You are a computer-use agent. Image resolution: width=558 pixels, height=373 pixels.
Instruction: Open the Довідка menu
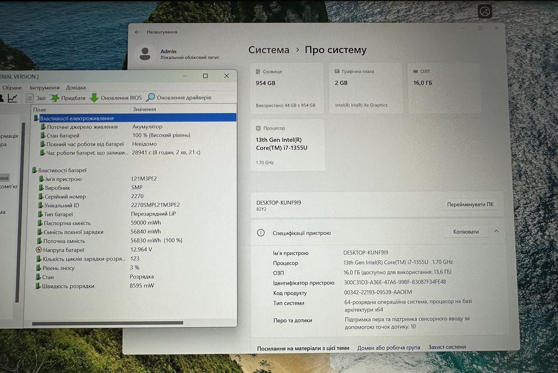(x=76, y=88)
